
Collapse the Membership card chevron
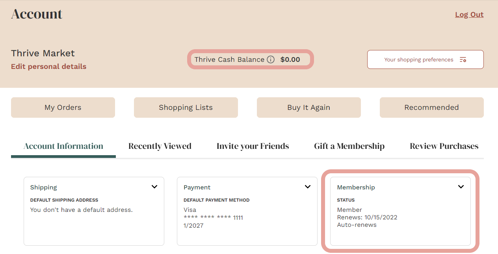pos(461,187)
